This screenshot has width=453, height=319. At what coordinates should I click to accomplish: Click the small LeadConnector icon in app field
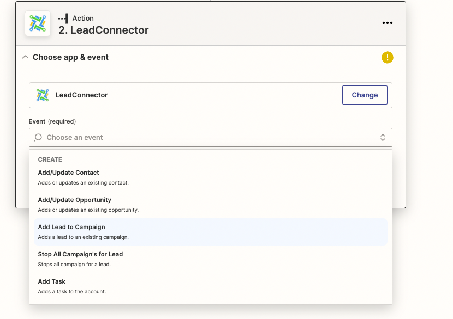(43, 95)
